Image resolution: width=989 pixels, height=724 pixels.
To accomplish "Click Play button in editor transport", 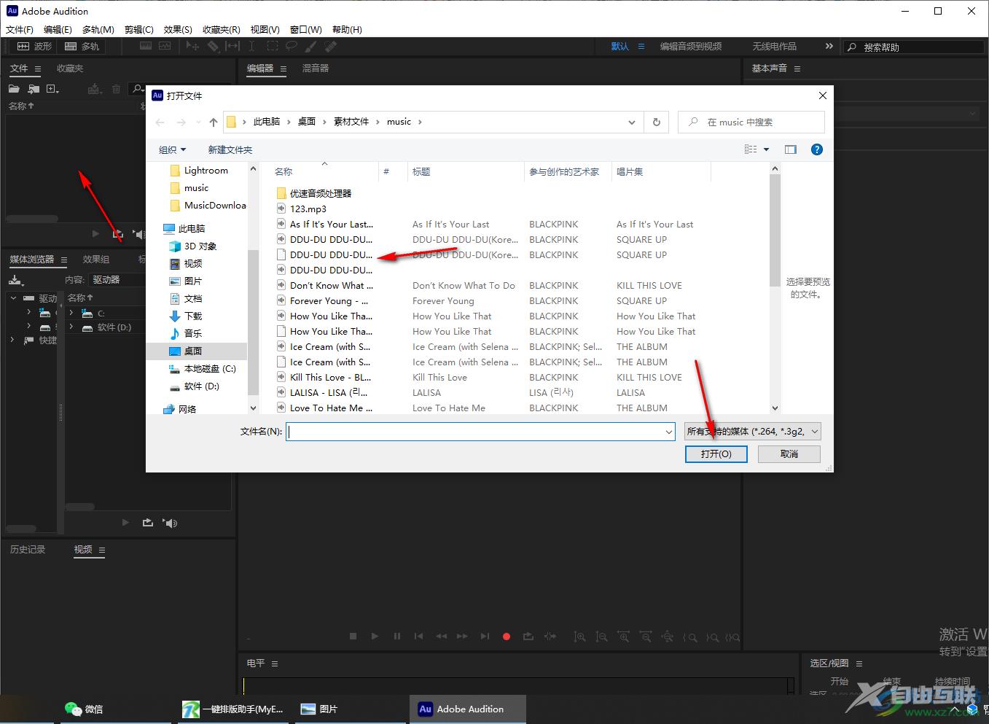I will point(375,637).
